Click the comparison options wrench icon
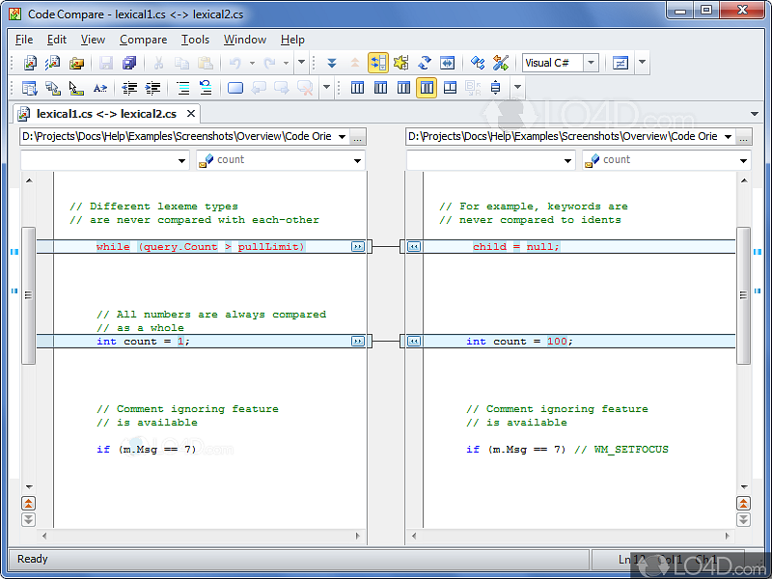The image size is (772, 579). coord(500,63)
